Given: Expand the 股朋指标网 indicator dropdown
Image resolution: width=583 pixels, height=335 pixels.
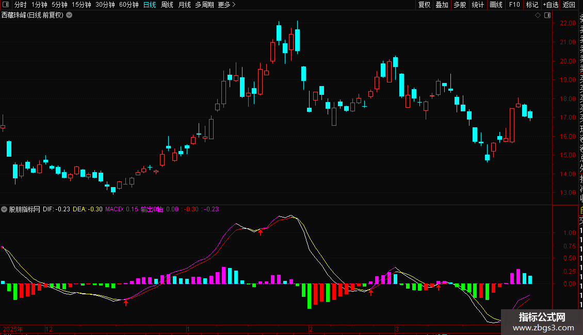Looking at the screenshot, I should 4,209.
